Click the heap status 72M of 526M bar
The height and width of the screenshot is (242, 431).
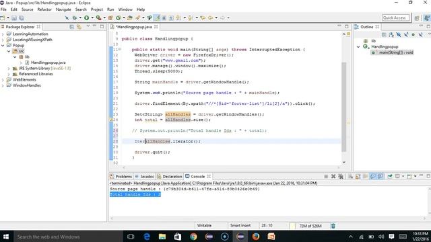pos(309,226)
